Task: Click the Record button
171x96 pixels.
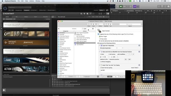Action: [x=121, y=77]
